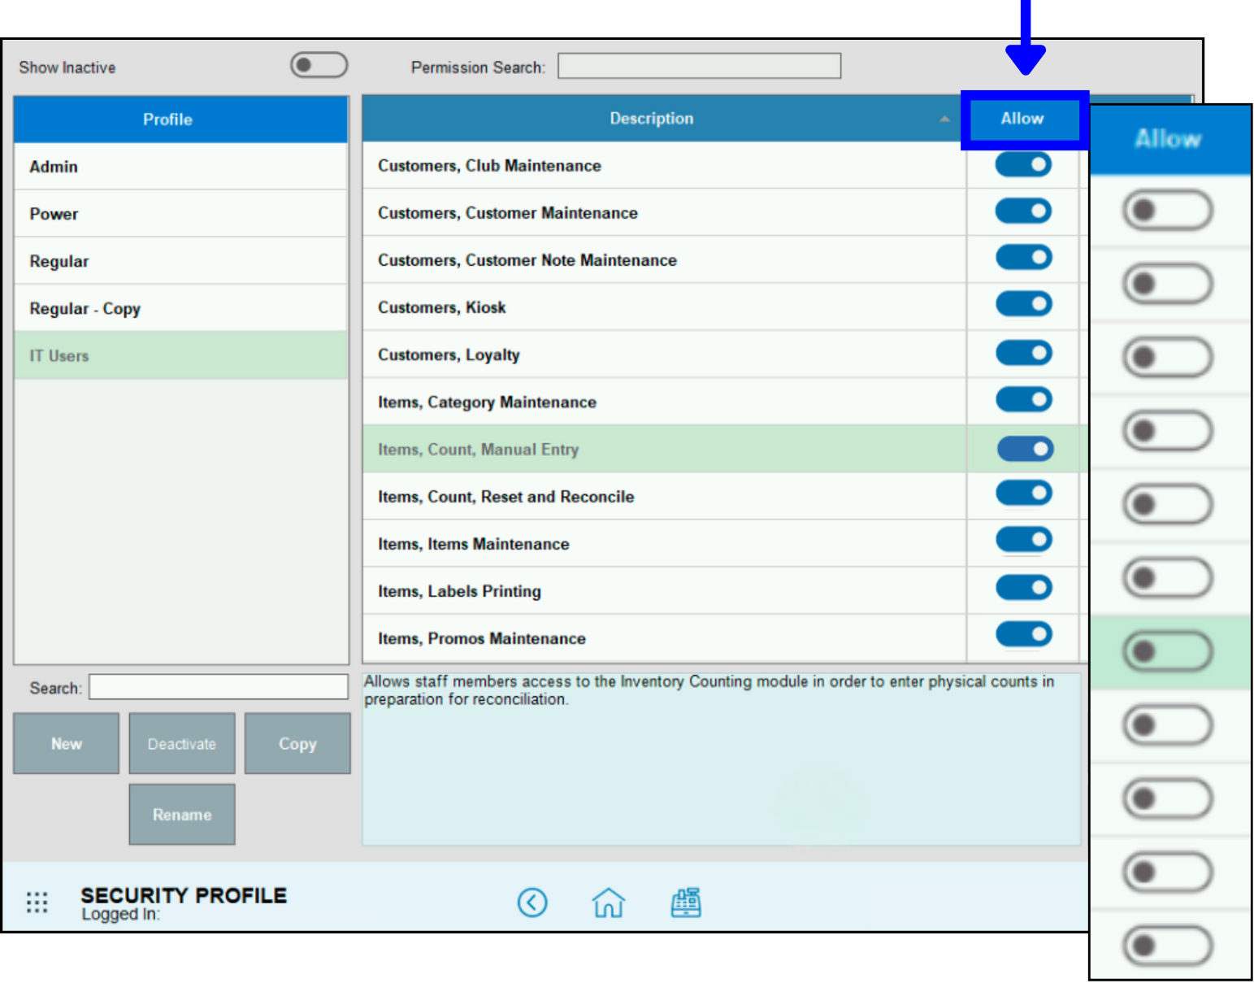Click the app launcher grid icon
This screenshot has height=983, width=1254.
36,903
